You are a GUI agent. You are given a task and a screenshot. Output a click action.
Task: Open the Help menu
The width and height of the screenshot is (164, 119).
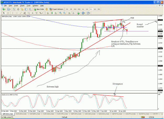click(42, 6)
